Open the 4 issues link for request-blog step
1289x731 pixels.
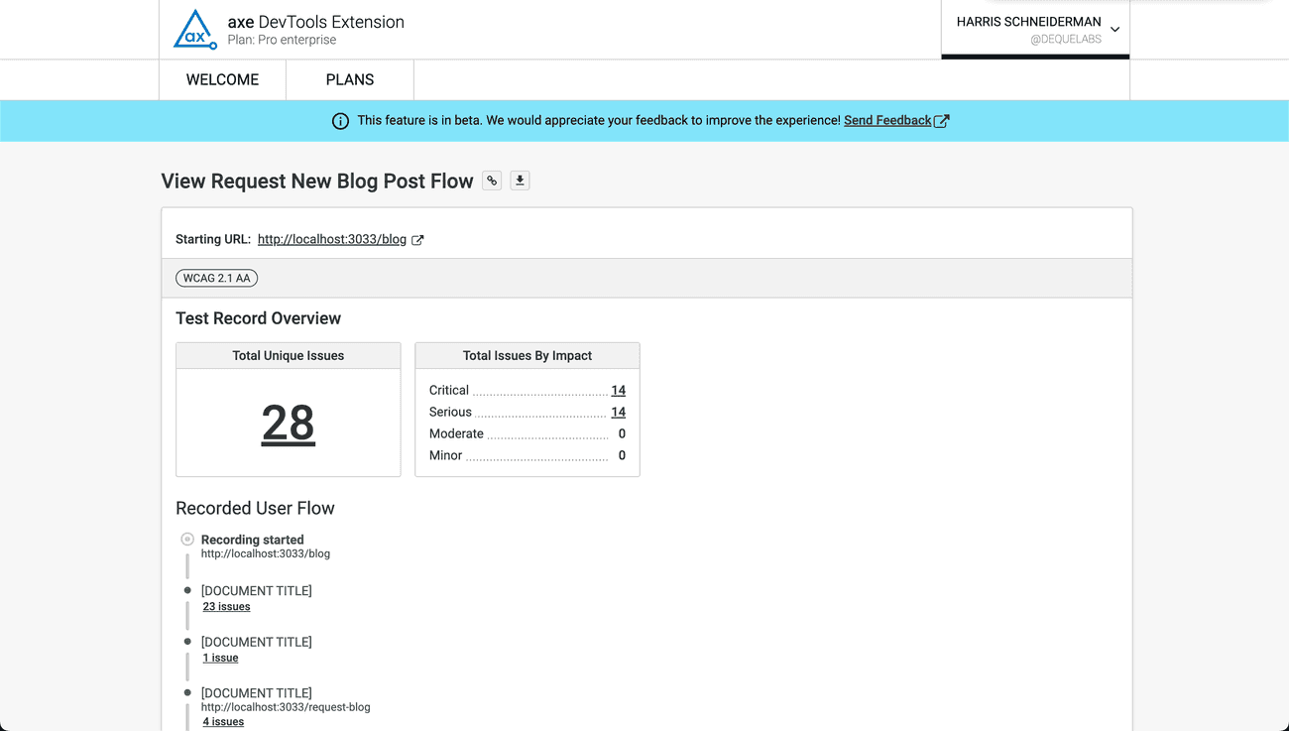pos(223,721)
